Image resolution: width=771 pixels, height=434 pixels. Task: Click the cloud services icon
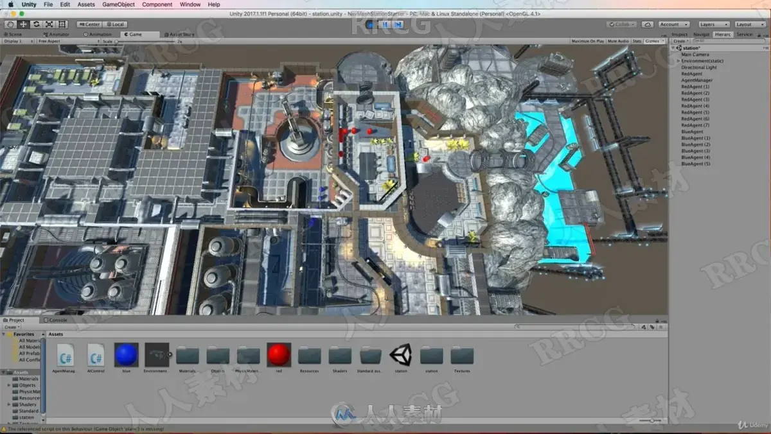[x=648, y=24]
